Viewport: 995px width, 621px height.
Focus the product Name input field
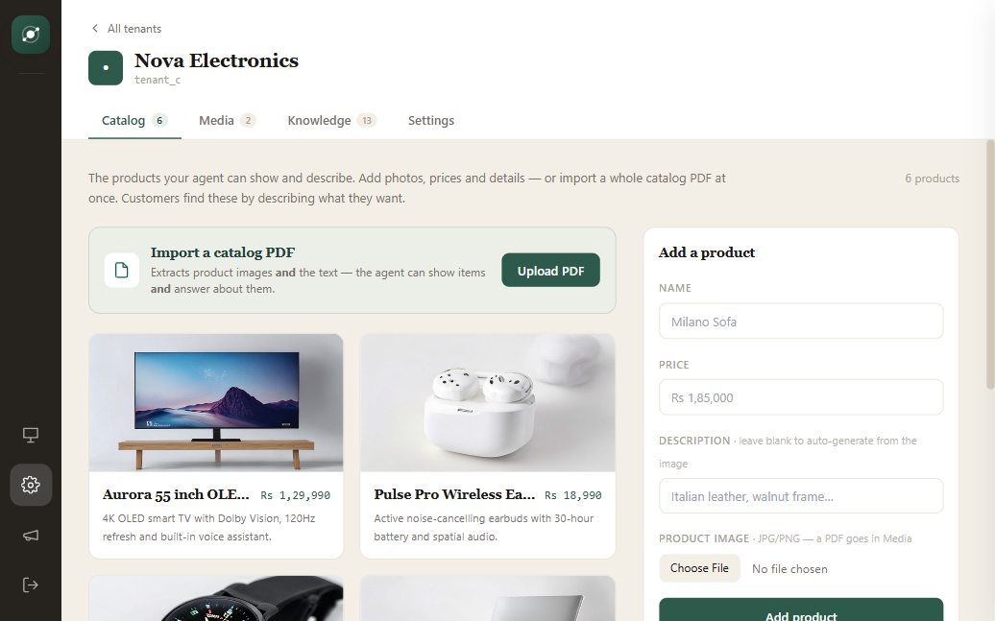coord(801,321)
